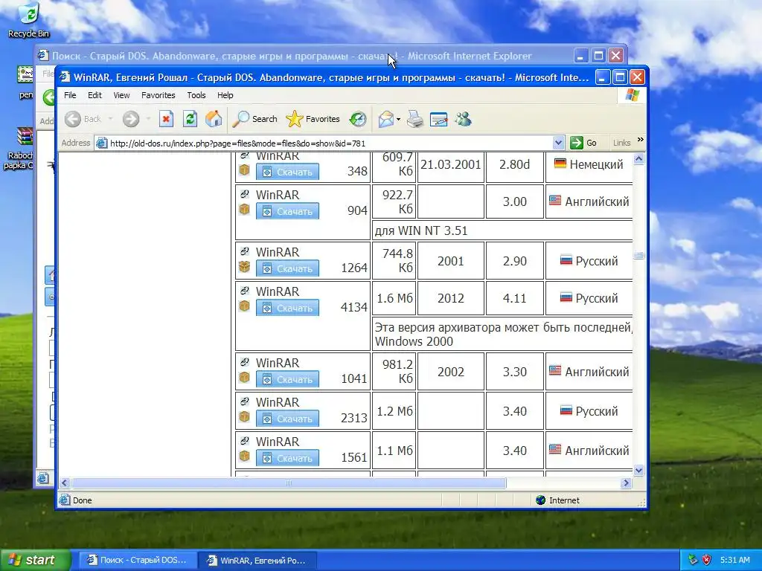The image size is (762, 571).
Task: Click the package box icon in 1041 row
Action: (244, 377)
